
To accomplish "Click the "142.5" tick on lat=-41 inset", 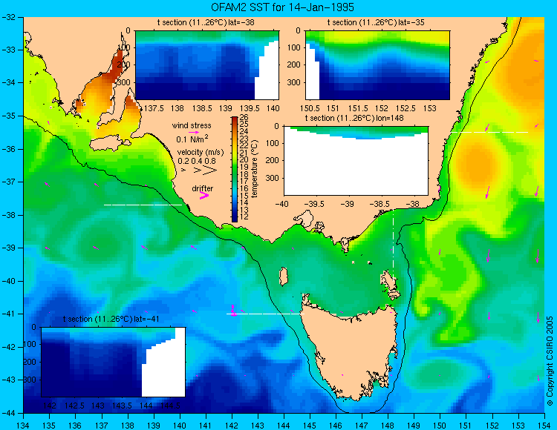I will [x=75, y=406].
